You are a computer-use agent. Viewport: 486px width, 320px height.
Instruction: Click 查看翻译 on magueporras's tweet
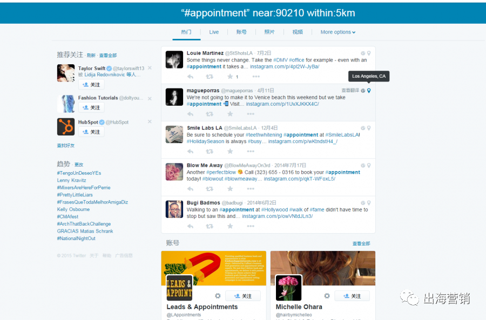[350, 91]
